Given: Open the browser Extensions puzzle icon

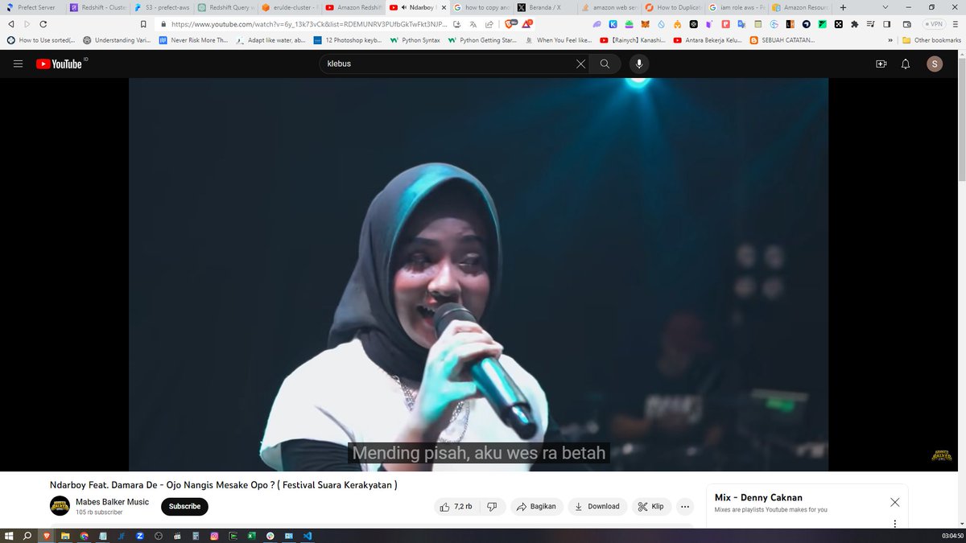Looking at the screenshot, I should [854, 24].
